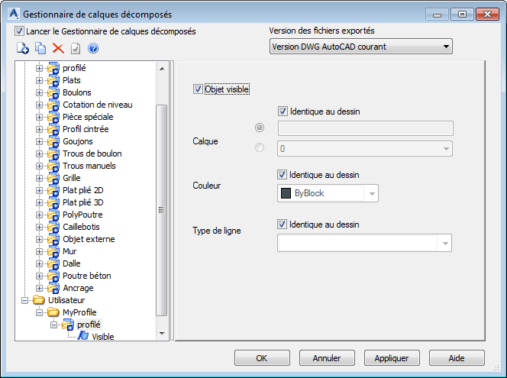Click the PolyPoutre object icon
Viewport: 507px width, 378px height.
click(x=53, y=215)
